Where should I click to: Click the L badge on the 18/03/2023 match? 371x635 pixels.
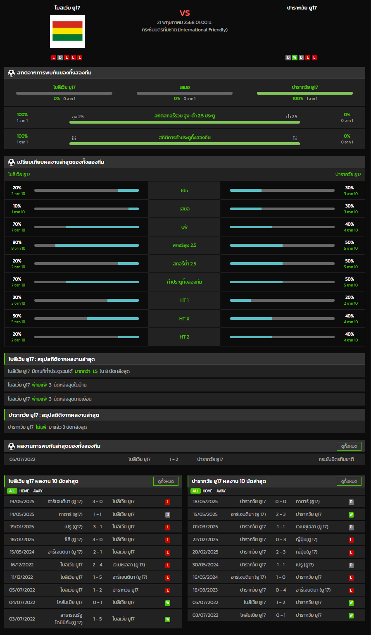pos(351,590)
